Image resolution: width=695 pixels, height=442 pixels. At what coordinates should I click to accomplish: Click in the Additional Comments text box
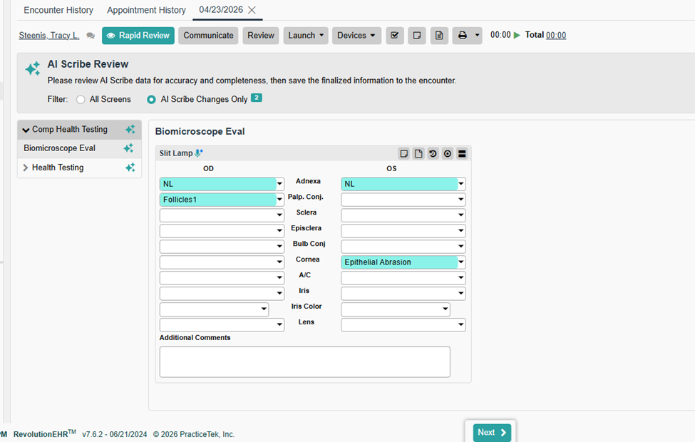(304, 361)
